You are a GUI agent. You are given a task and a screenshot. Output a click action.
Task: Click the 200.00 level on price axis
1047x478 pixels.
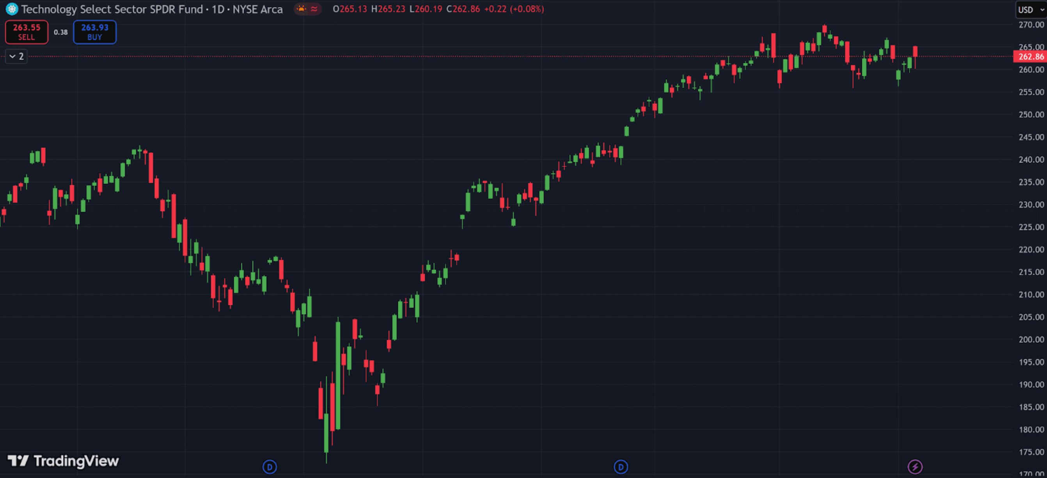[x=1031, y=339]
